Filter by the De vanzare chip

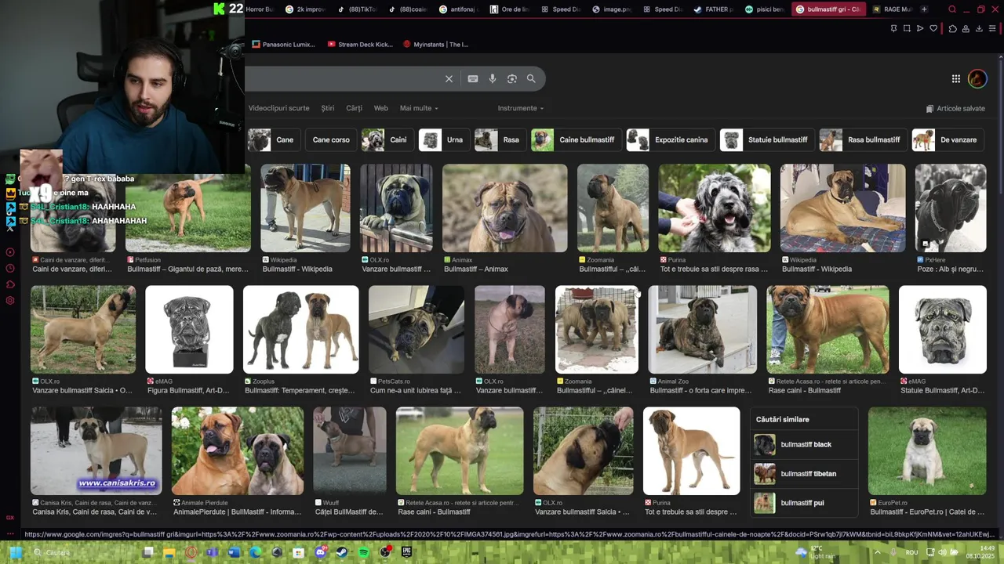click(948, 140)
